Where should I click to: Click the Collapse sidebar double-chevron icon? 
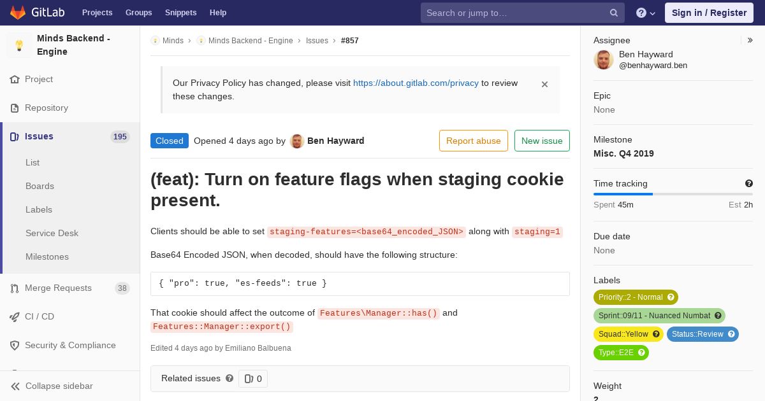[15, 386]
